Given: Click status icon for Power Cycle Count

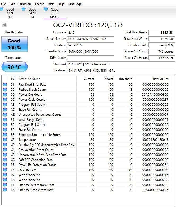Looking at the screenshot, I should tap(5, 99).
